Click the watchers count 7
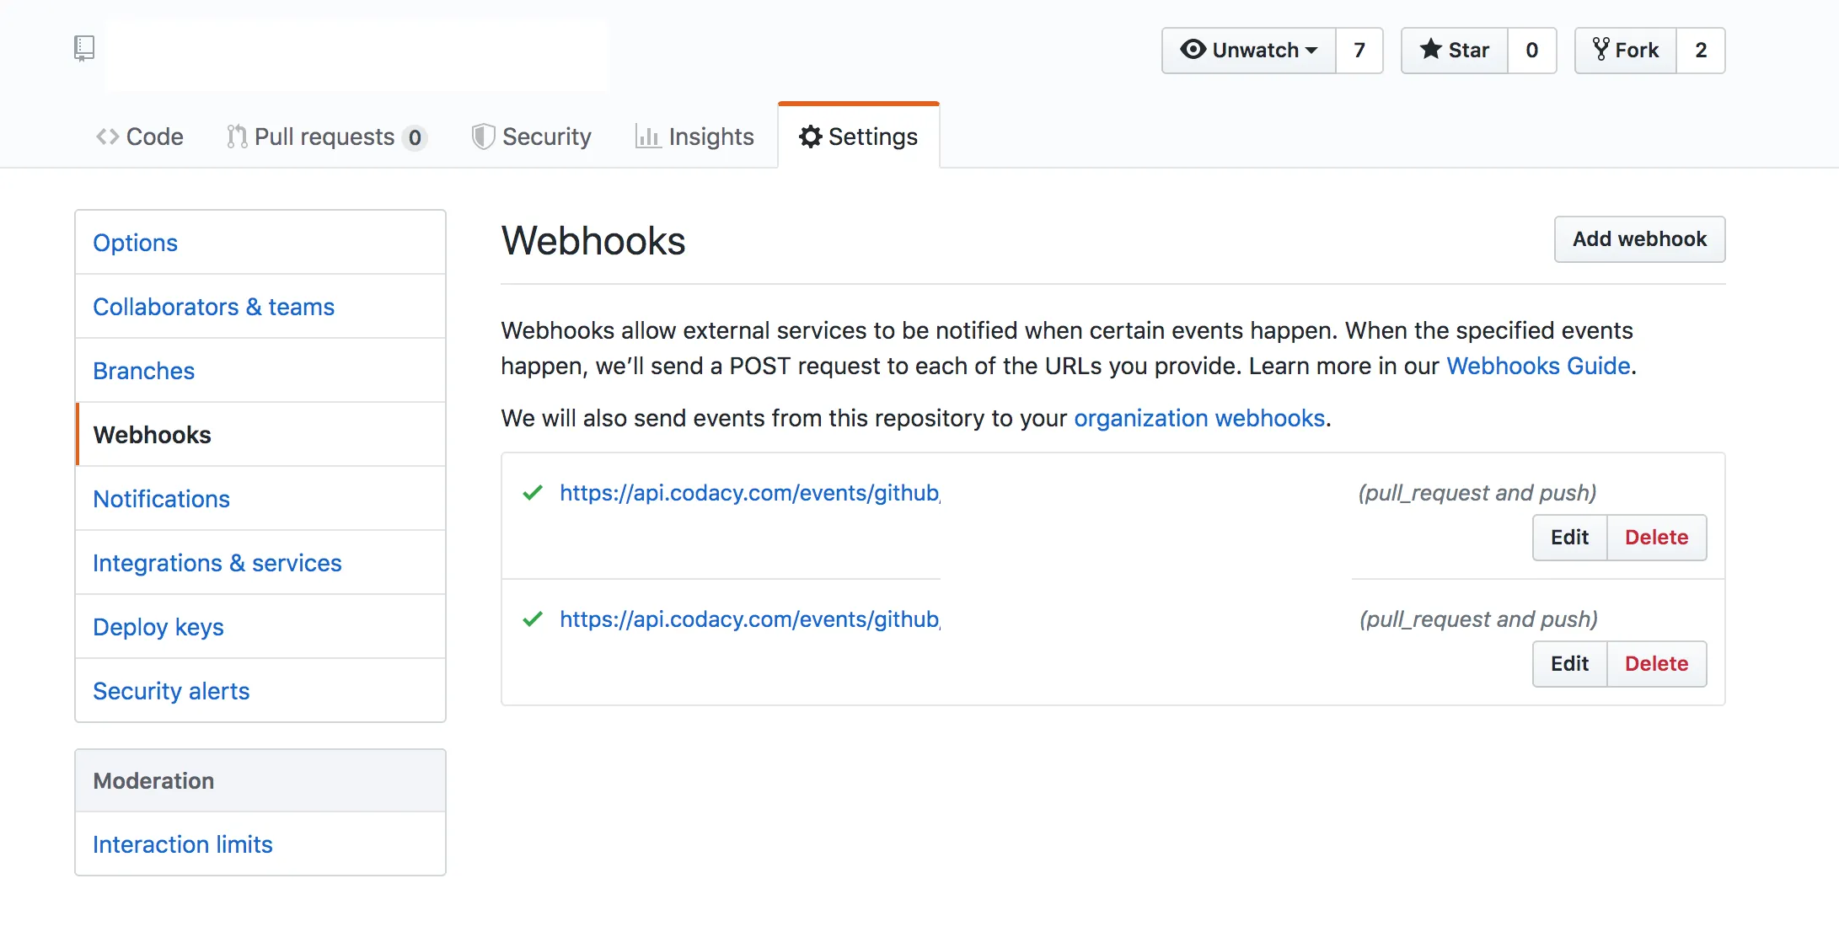Viewport: 1839px width, 932px height. (x=1359, y=51)
